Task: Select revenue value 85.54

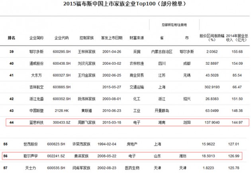Action: coord(237,75)
